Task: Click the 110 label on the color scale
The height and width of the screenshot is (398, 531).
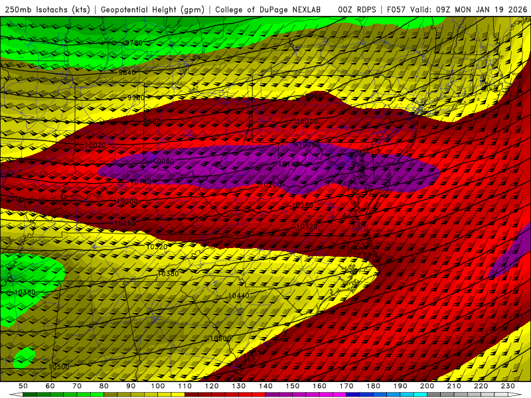Action: [185, 386]
